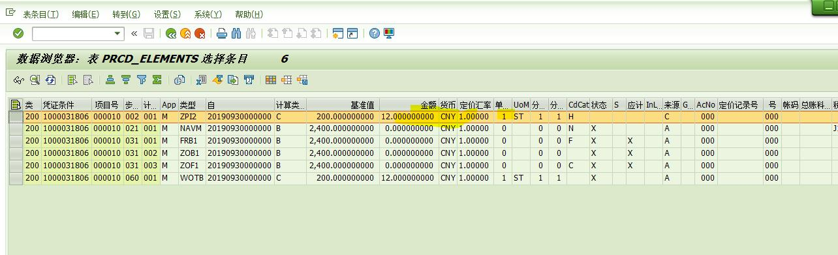Click the disabled Save diskette icon
The width and height of the screenshot is (838, 255).
(x=149, y=33)
